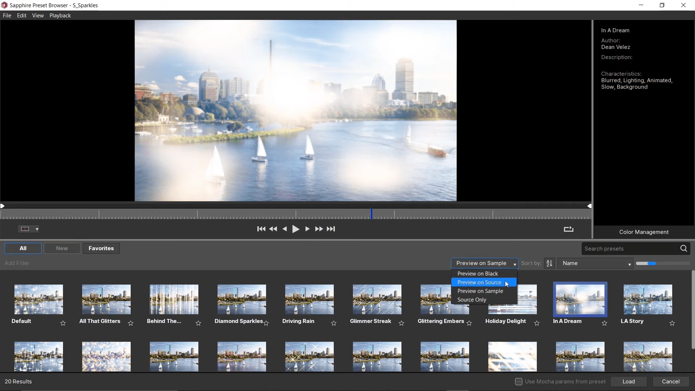695x391 pixels.
Task: Star the In A Dream preset
Action: click(x=605, y=323)
